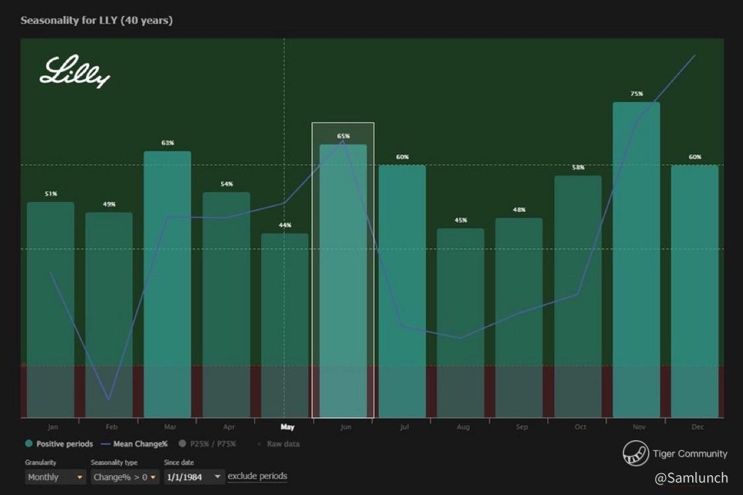
Task: Click the Dec bar showing 60%
Action: pos(695,291)
